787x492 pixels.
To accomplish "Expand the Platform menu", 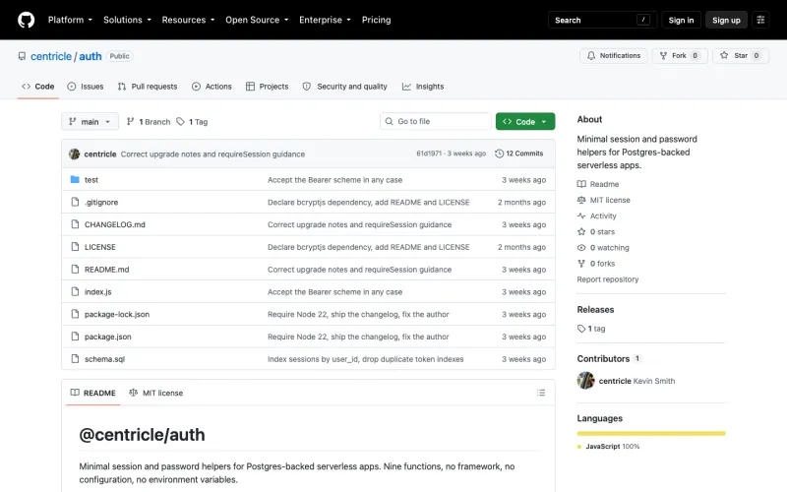I will tap(70, 20).
